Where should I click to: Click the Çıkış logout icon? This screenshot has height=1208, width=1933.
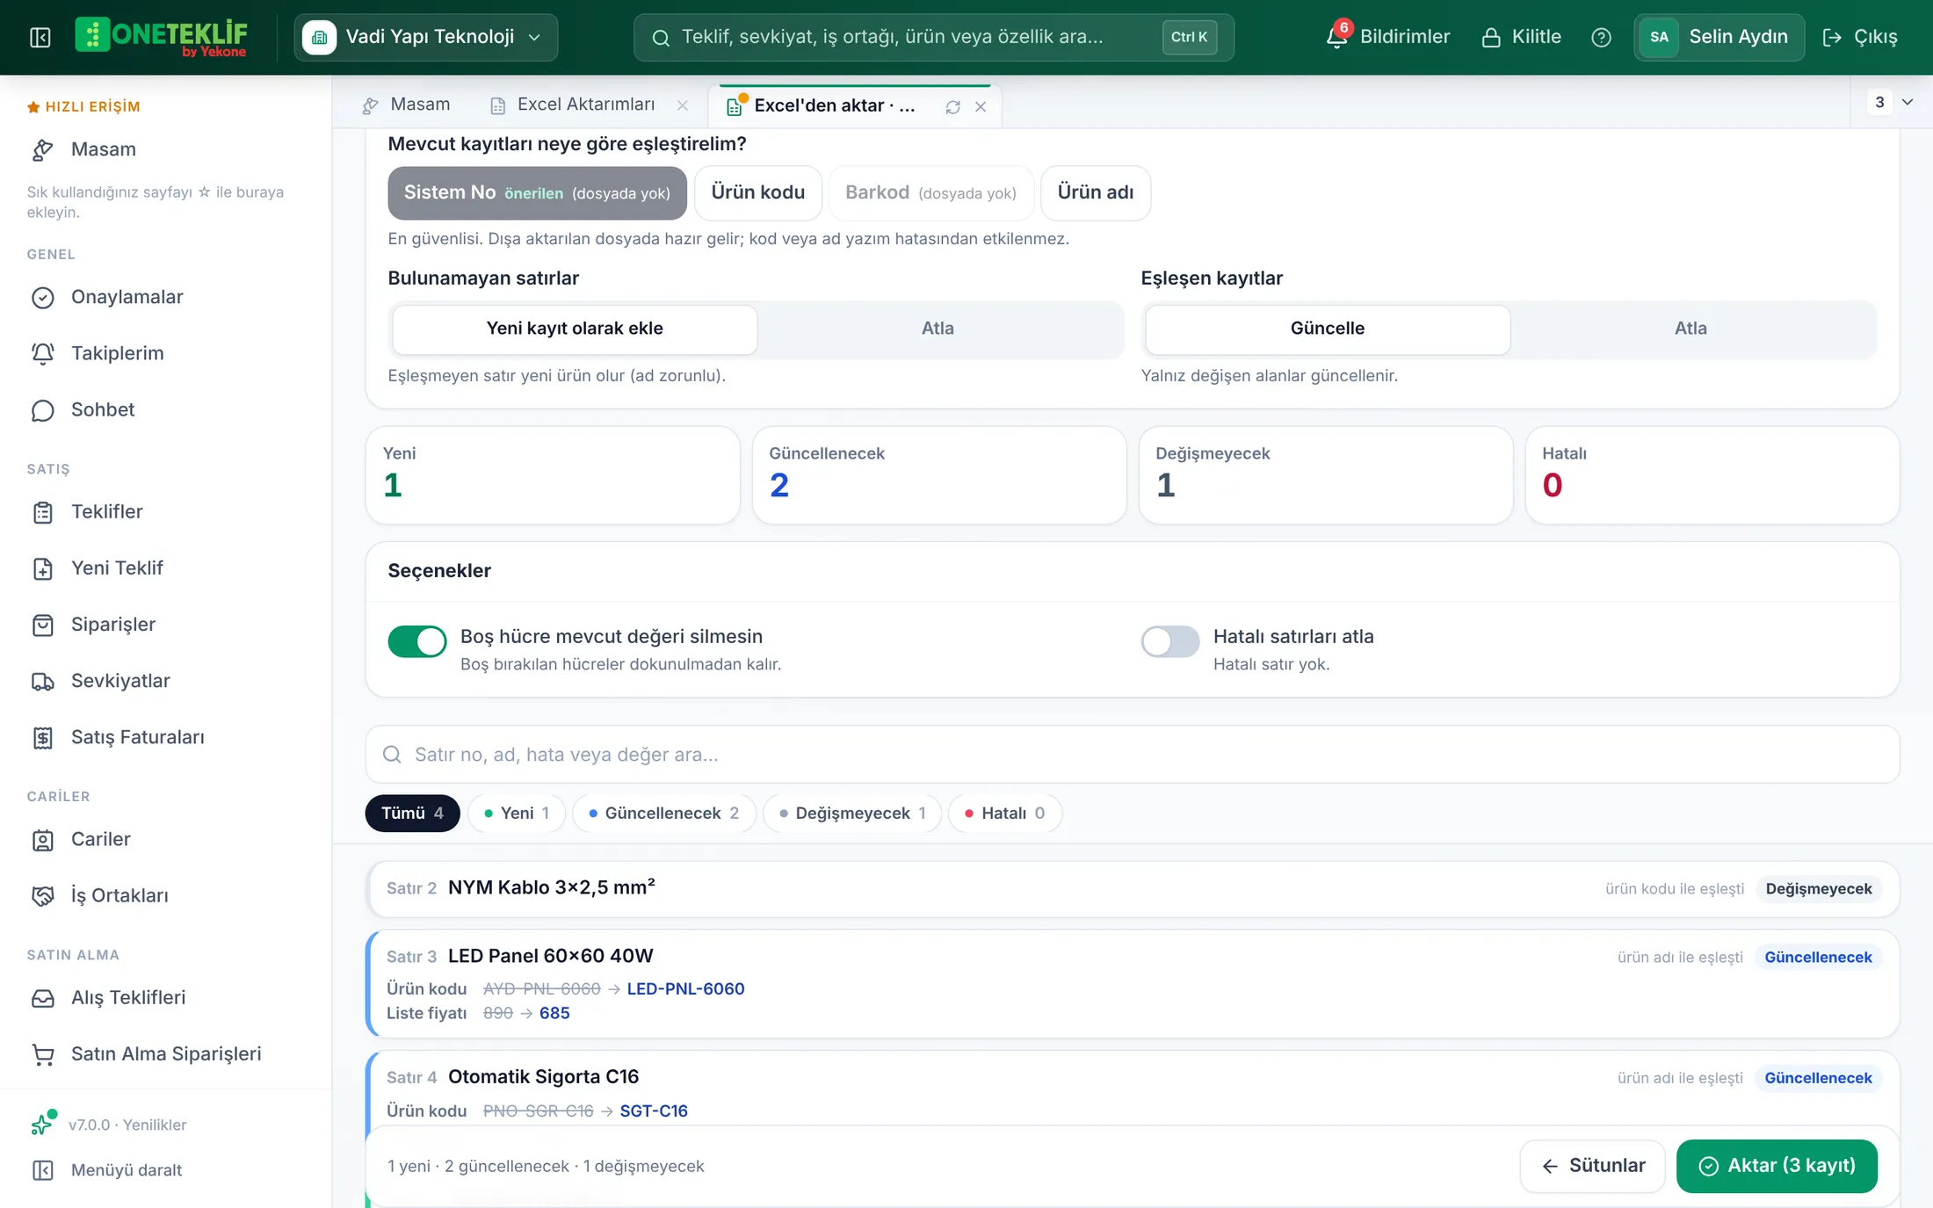coord(1832,37)
